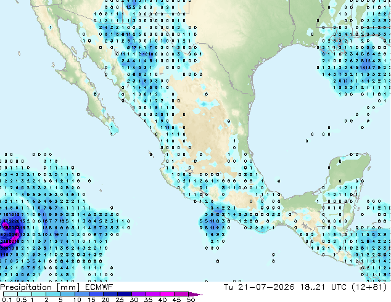Image resolution: width=391 pixels, height=302 pixels.
Task: Click legend tick label "0.1"
Action: click(x=7, y=300)
